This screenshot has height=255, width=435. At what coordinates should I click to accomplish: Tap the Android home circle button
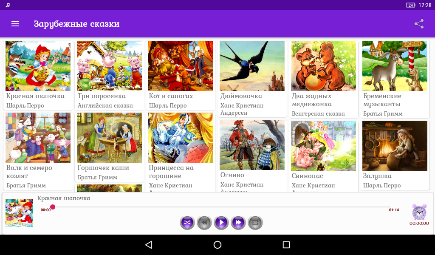217,245
